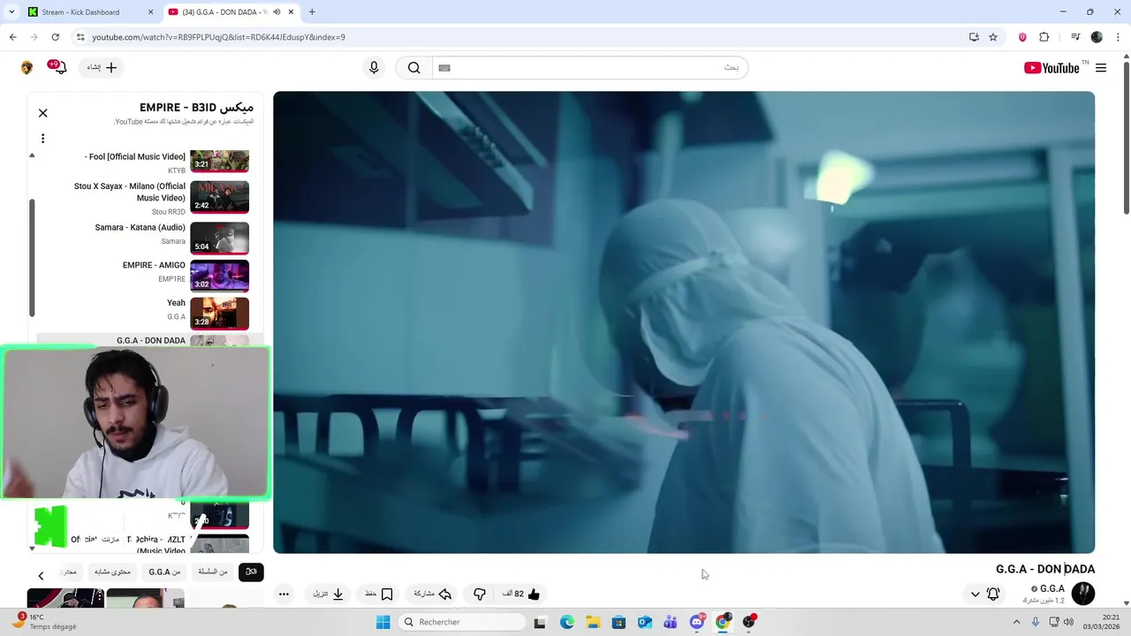Open OBS Studio from the taskbar
The width and height of the screenshot is (1131, 636).
point(749,622)
